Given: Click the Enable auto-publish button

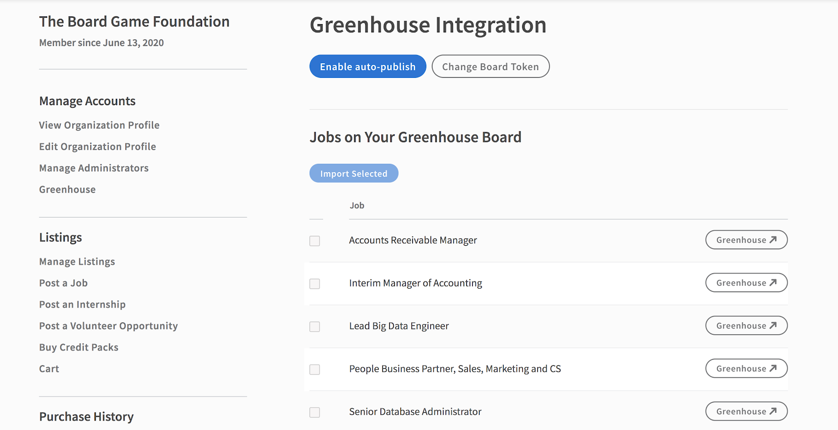Looking at the screenshot, I should (368, 66).
